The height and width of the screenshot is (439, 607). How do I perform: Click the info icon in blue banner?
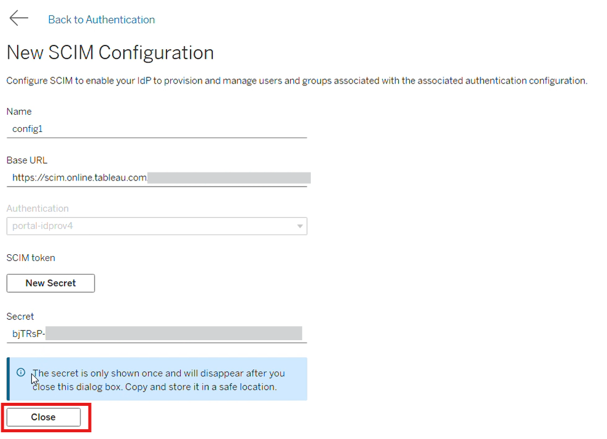(21, 373)
